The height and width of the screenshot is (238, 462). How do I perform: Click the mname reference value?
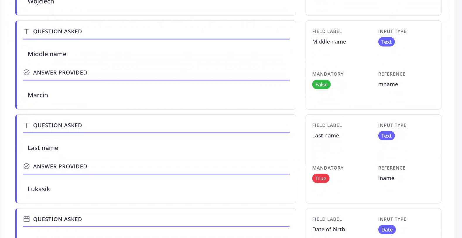click(x=388, y=84)
